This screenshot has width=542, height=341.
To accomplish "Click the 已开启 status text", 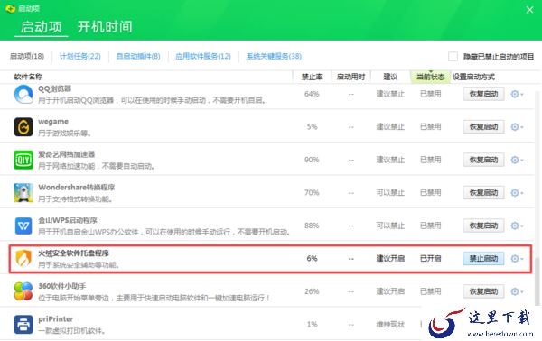I will coord(430,259).
